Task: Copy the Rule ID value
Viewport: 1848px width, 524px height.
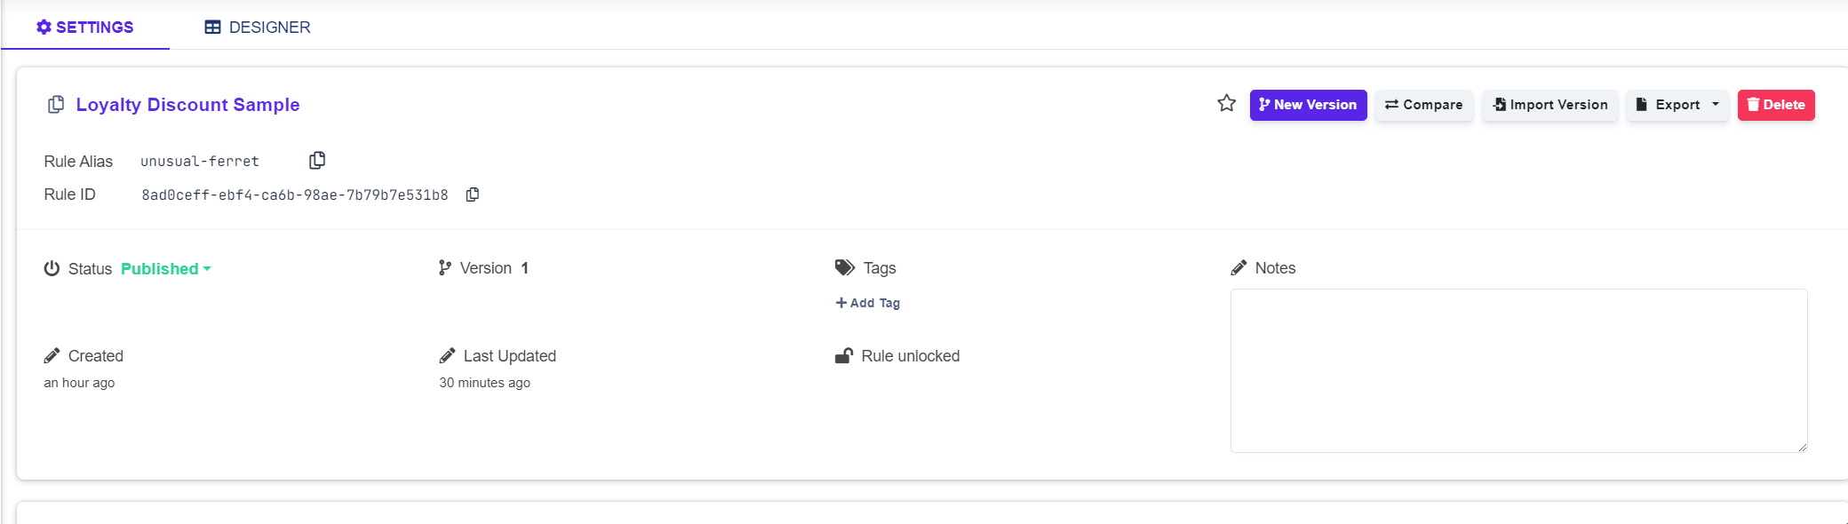Action: point(473,195)
